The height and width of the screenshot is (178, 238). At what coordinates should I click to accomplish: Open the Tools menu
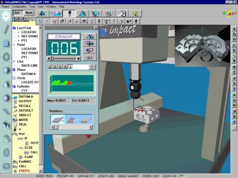[32, 6]
